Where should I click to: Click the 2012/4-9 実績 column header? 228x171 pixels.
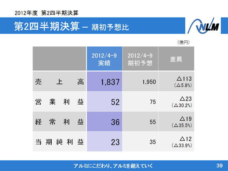pyautogui.click(x=104, y=59)
